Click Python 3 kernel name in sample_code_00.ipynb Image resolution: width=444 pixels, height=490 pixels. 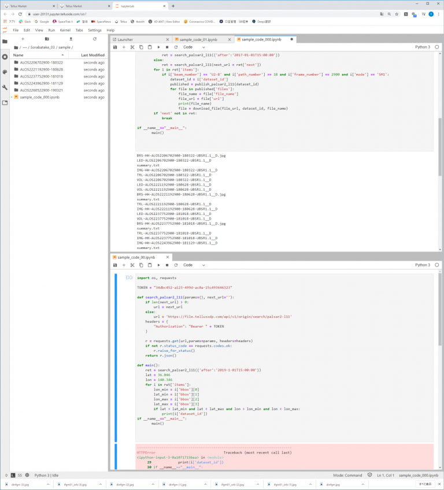pyautogui.click(x=423, y=265)
